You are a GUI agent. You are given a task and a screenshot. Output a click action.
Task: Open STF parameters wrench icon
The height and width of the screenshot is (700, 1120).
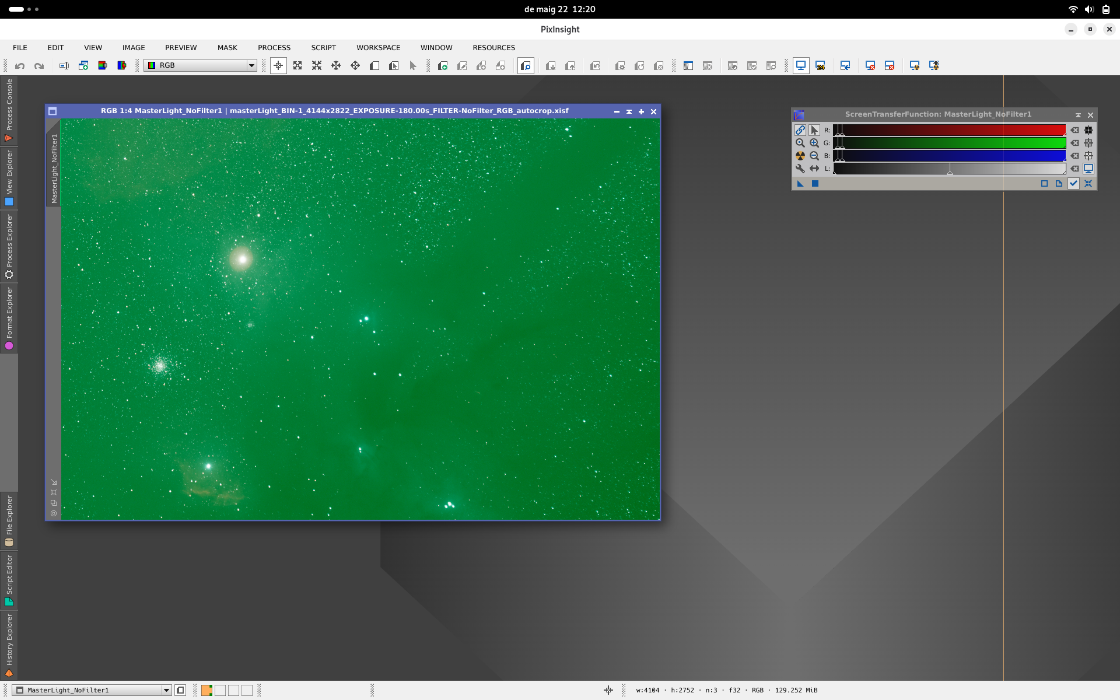click(800, 169)
